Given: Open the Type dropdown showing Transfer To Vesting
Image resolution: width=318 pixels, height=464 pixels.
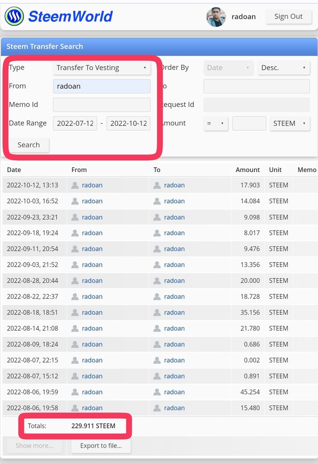Looking at the screenshot, I should pos(102,68).
